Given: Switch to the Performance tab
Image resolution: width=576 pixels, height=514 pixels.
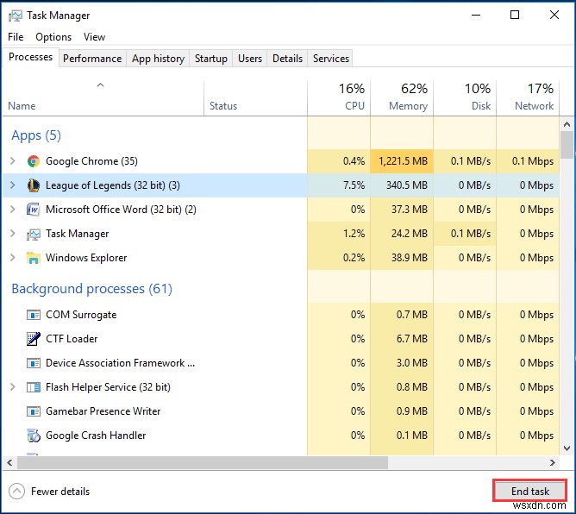Looking at the screenshot, I should pyautogui.click(x=92, y=59).
